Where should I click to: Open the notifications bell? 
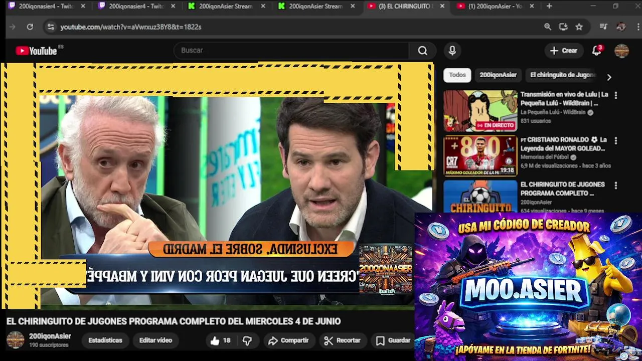coord(596,51)
